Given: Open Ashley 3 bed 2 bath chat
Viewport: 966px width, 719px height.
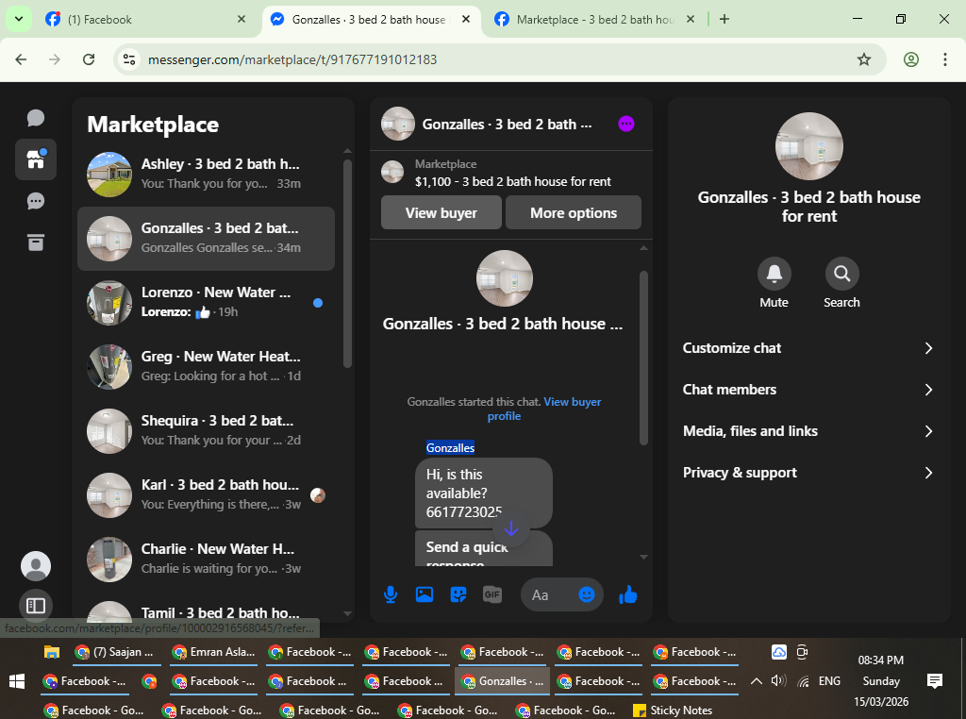Looking at the screenshot, I should pyautogui.click(x=207, y=175).
